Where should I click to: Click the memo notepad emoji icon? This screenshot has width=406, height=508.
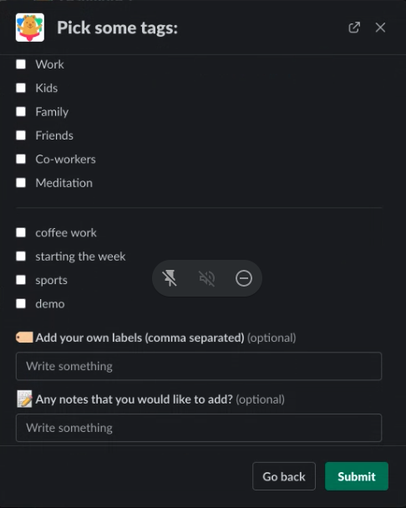point(24,399)
